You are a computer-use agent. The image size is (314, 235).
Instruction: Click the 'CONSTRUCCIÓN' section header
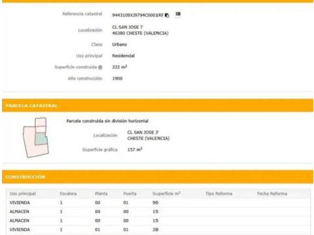[157, 177]
